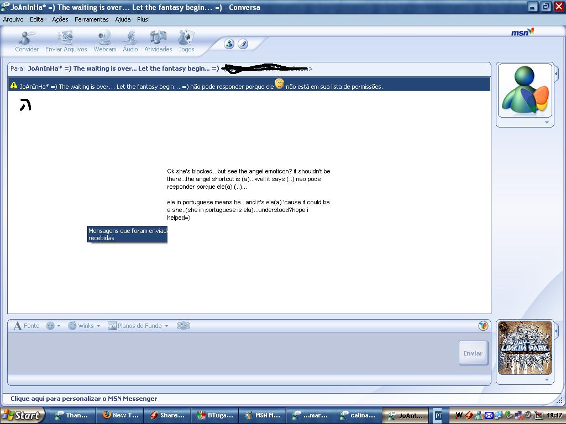Open the Ferramentas menu

pos(92,19)
